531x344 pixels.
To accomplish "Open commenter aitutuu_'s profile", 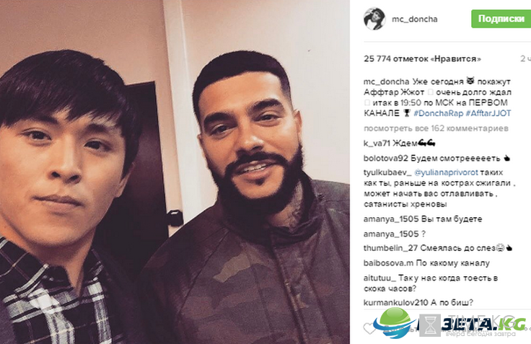I will click(379, 278).
